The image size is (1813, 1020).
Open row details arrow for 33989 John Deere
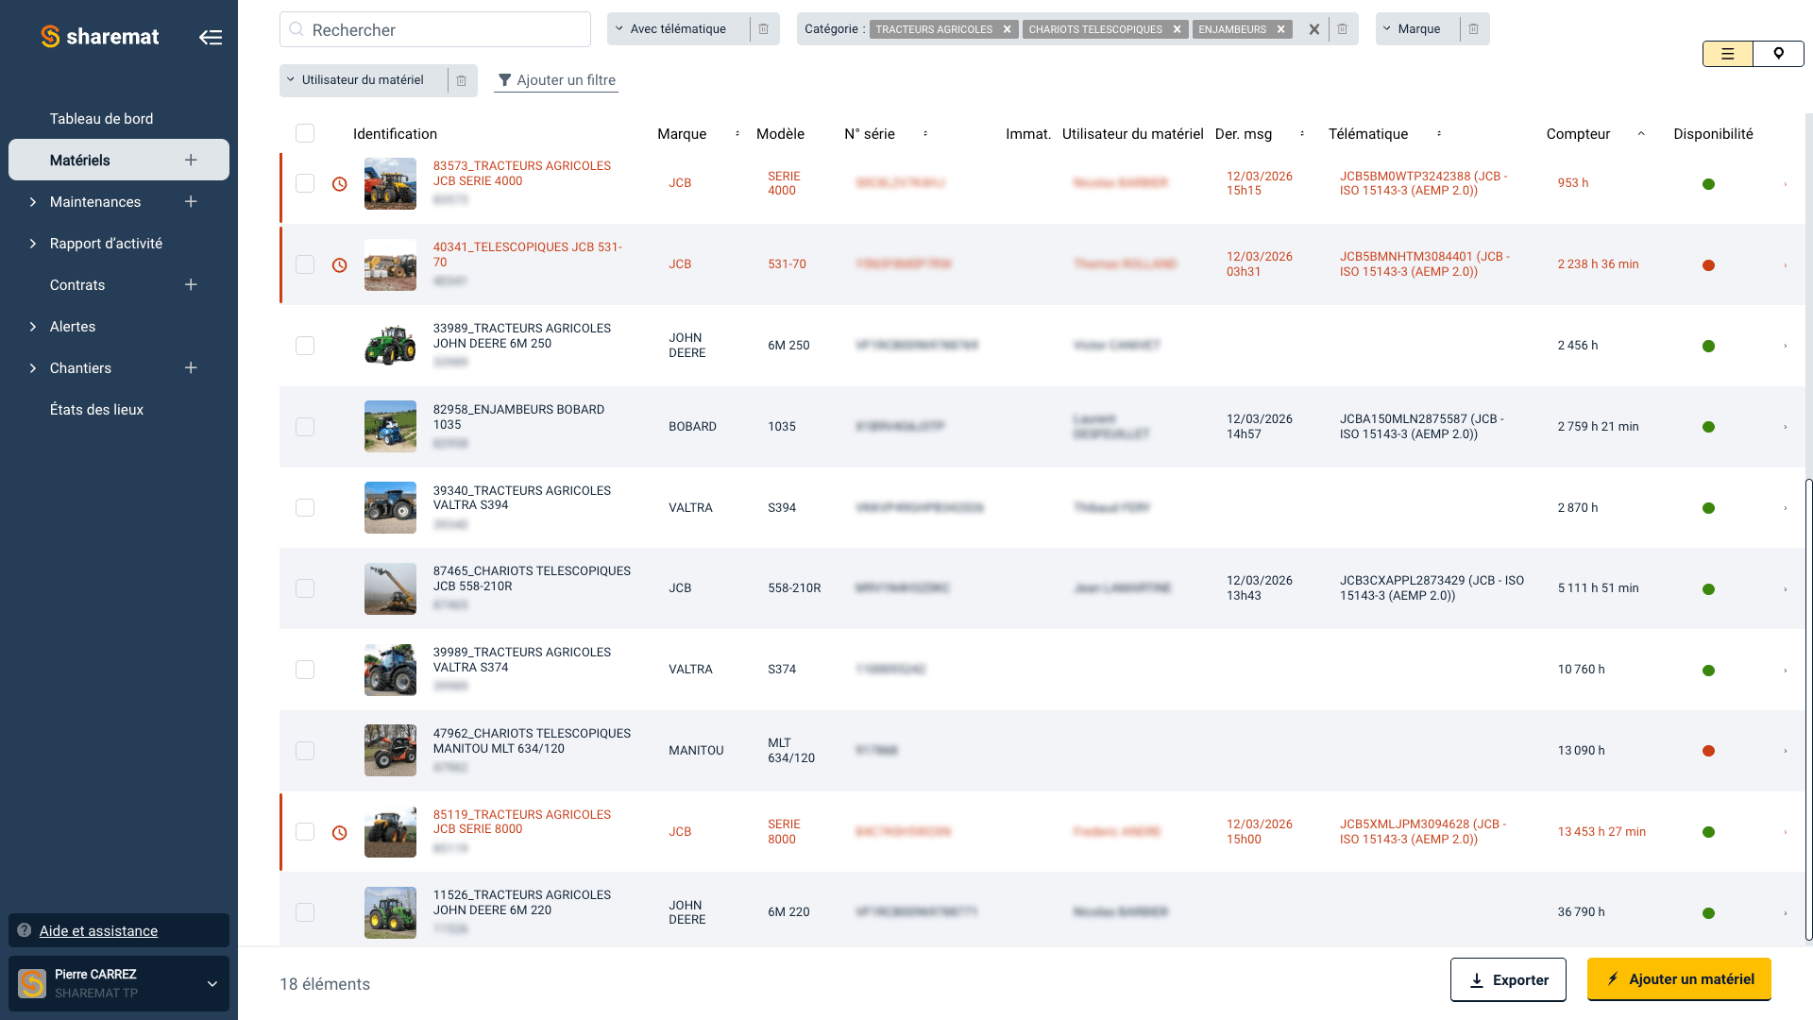pos(1785,346)
